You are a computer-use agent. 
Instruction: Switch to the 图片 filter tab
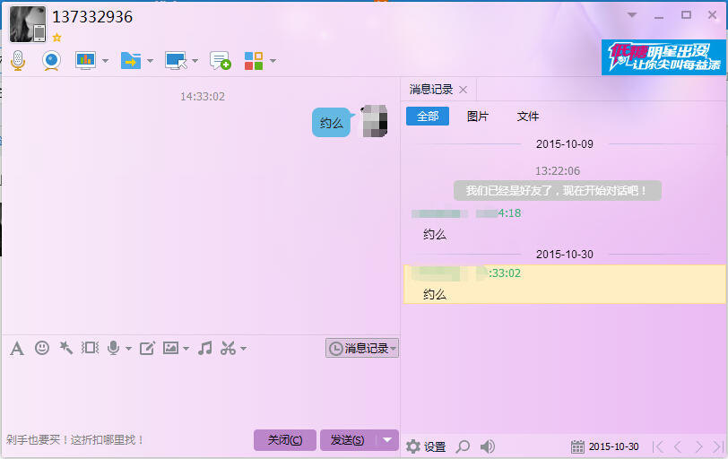click(478, 116)
